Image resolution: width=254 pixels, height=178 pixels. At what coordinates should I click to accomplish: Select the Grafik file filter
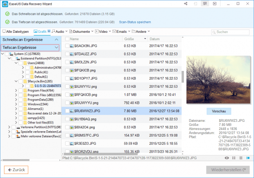click(x=40, y=32)
